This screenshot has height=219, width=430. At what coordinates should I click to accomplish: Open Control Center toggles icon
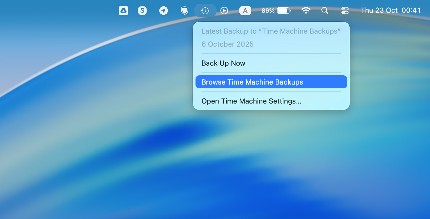pyautogui.click(x=345, y=11)
